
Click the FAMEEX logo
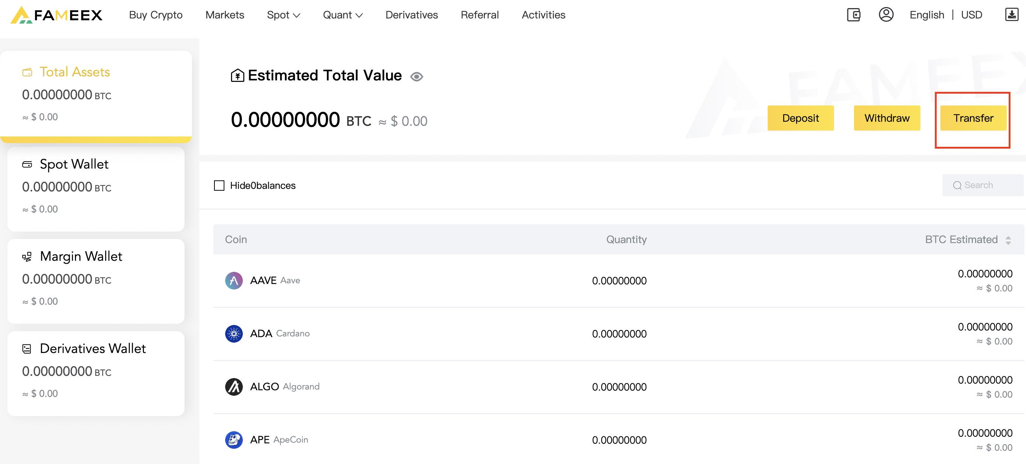pos(56,15)
